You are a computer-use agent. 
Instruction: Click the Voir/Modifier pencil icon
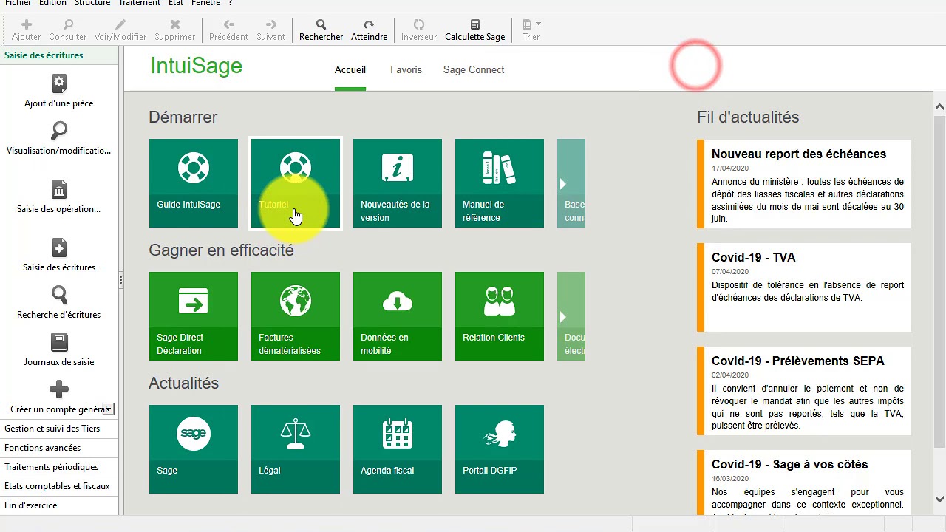pyautogui.click(x=120, y=24)
